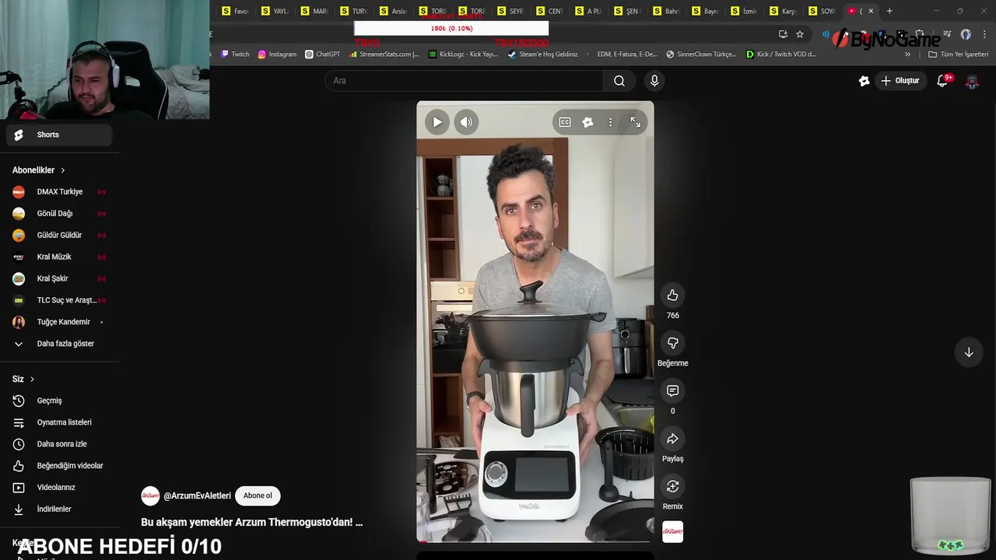
Task: Open Geçmiş watch history
Action: point(59,401)
